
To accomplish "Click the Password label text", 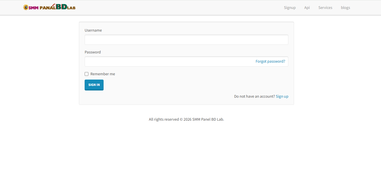I will coord(92,52).
